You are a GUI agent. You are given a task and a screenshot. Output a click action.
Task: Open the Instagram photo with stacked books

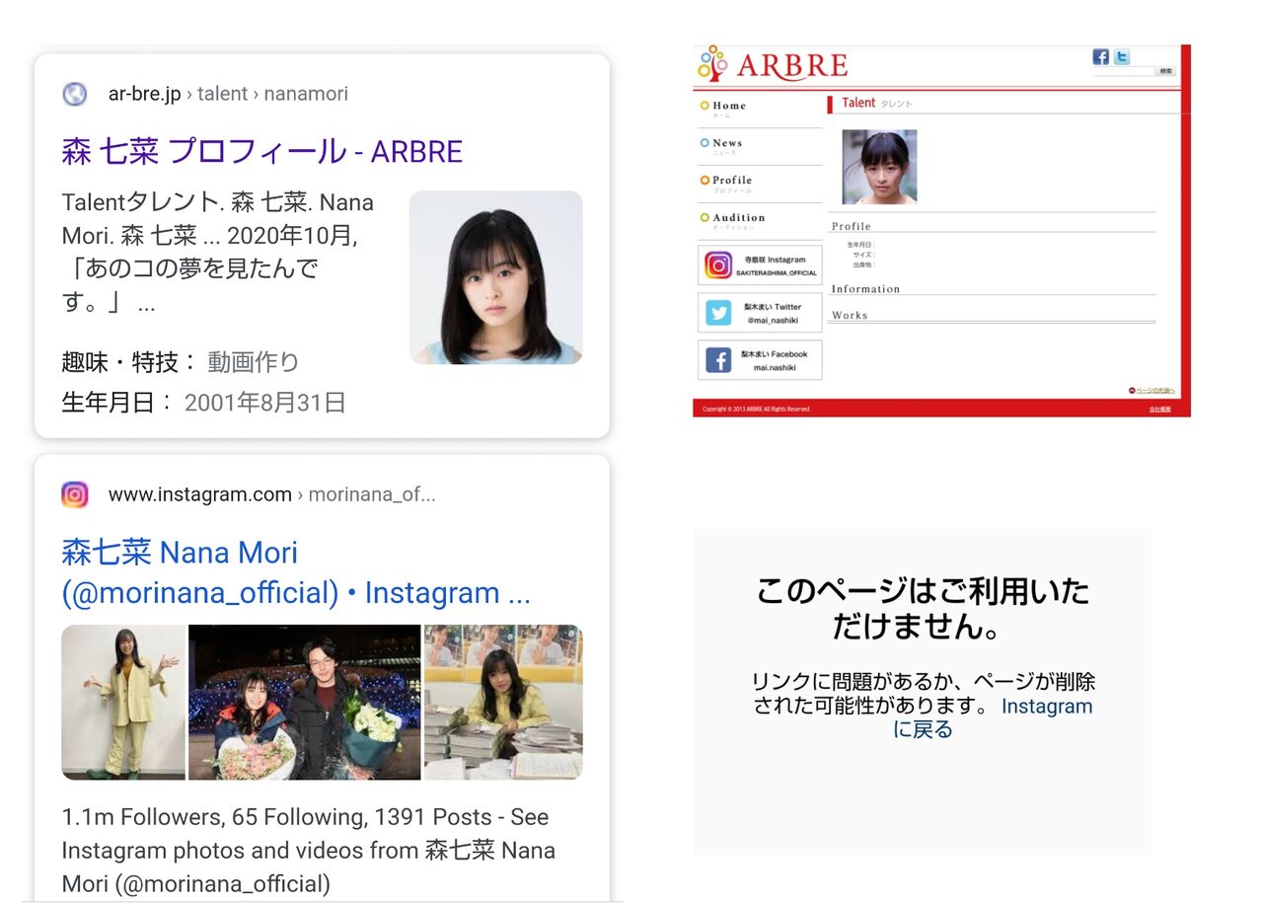503,702
